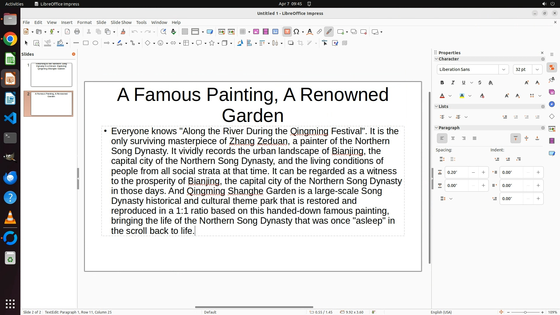Increase above paragraph spacing with plus button

[x=483, y=172]
